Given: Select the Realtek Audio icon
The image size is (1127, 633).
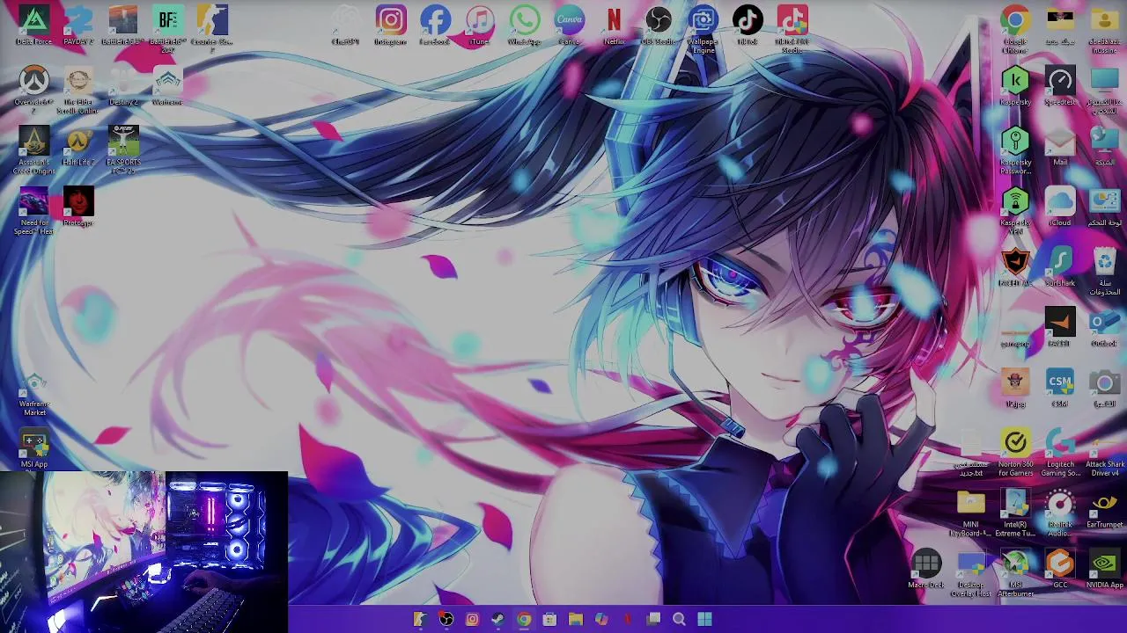Looking at the screenshot, I should pos(1060,513).
